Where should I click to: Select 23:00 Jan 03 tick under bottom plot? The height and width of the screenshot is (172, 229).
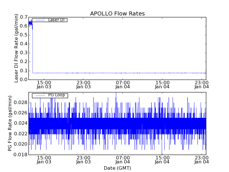(83, 159)
